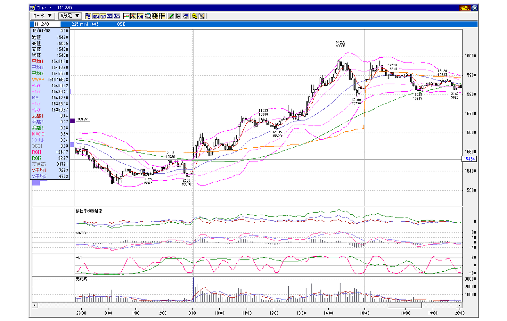Toggle the PA indicator toolbar icon
The width and height of the screenshot is (507, 321).
coord(117,16)
